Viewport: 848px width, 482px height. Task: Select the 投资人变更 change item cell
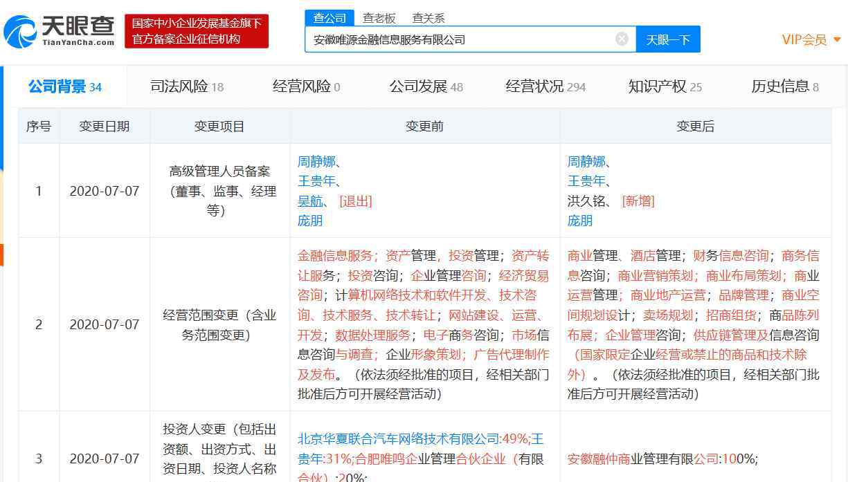pos(220,447)
